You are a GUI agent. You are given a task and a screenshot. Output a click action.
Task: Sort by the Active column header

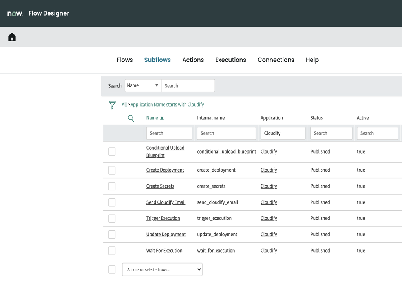pyautogui.click(x=363, y=118)
